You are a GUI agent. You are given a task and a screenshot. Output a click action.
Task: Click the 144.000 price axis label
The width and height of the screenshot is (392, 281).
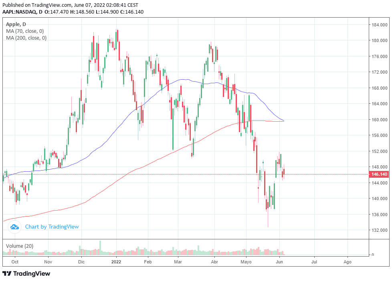coord(380,183)
